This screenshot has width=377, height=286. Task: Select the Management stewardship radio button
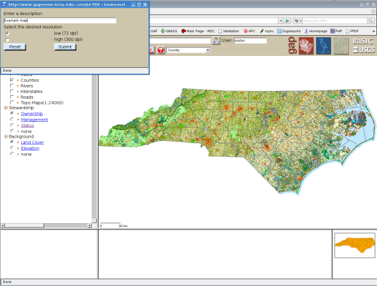[x=12, y=119]
